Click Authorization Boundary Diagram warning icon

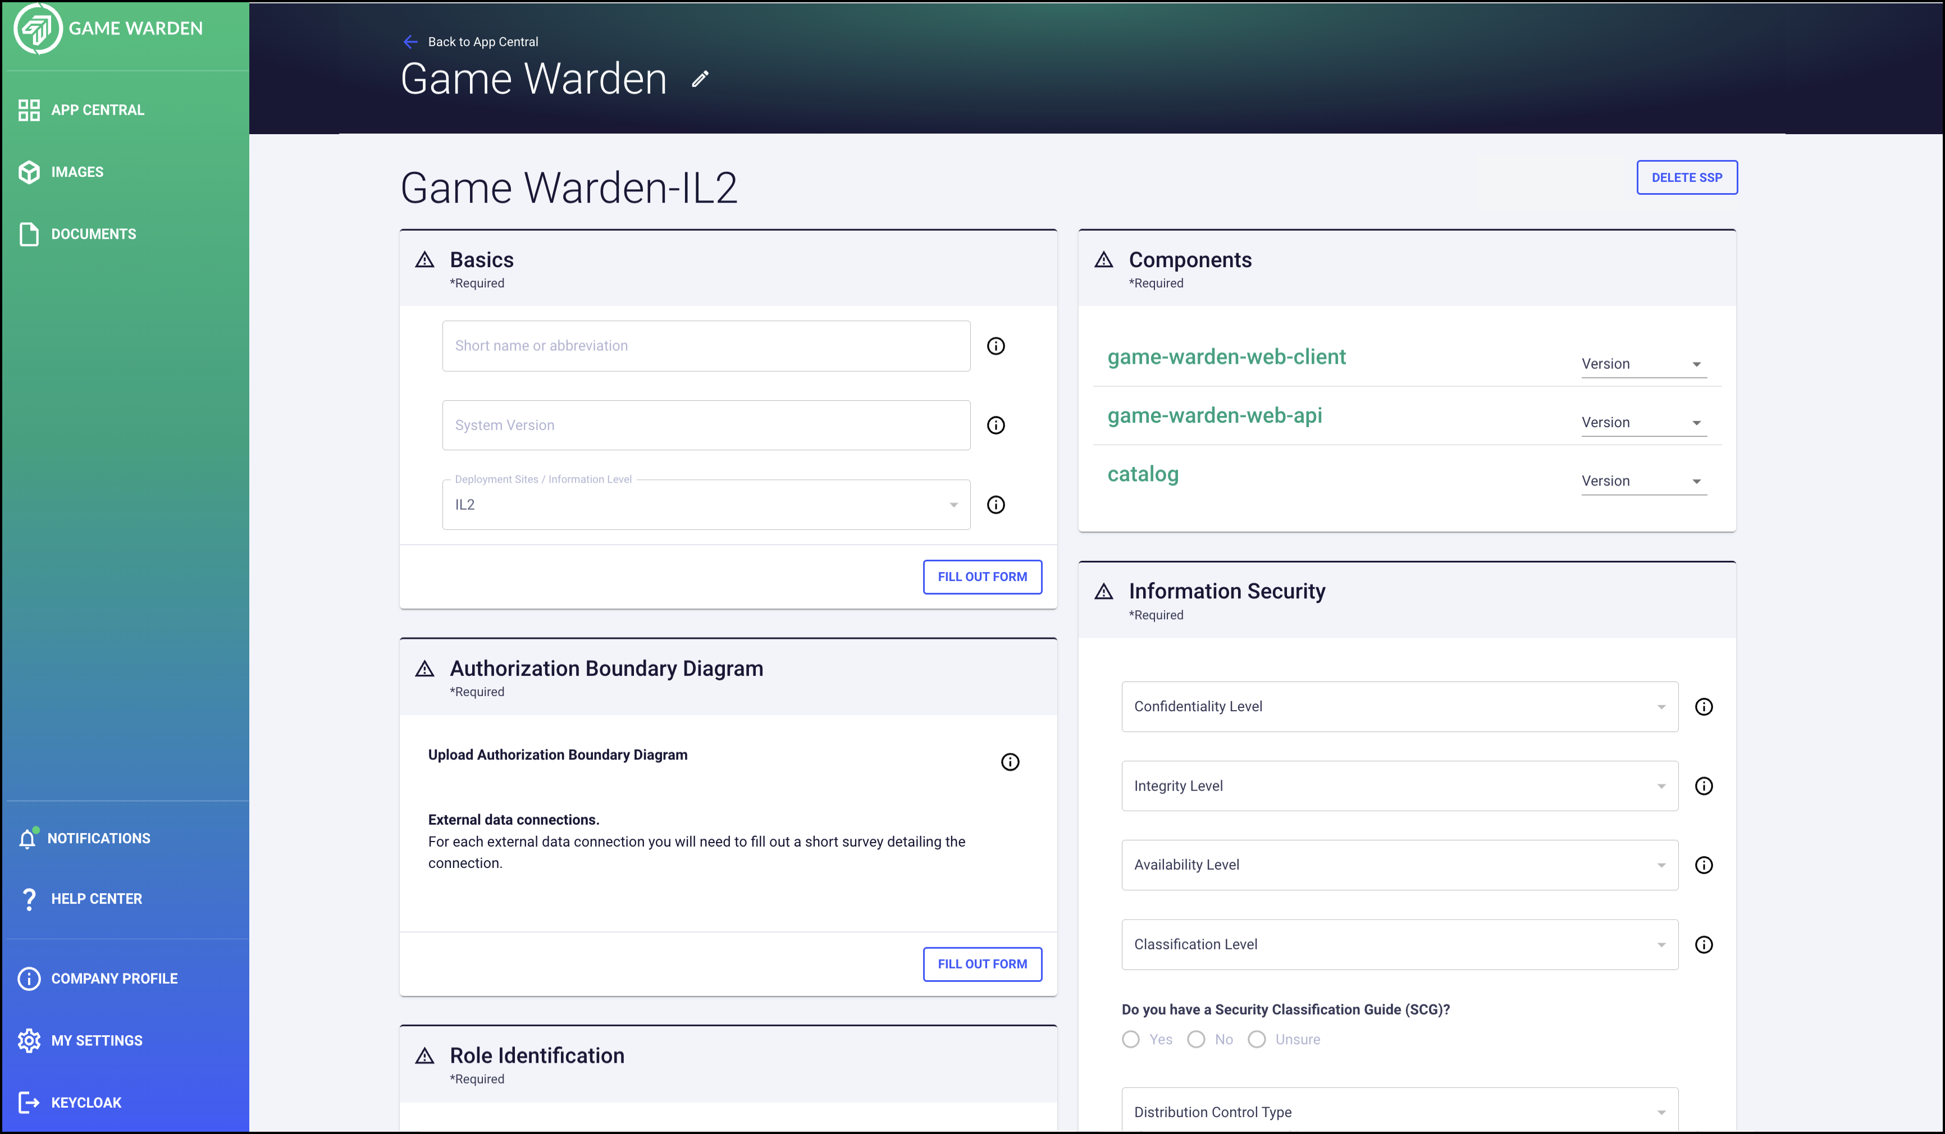(424, 669)
